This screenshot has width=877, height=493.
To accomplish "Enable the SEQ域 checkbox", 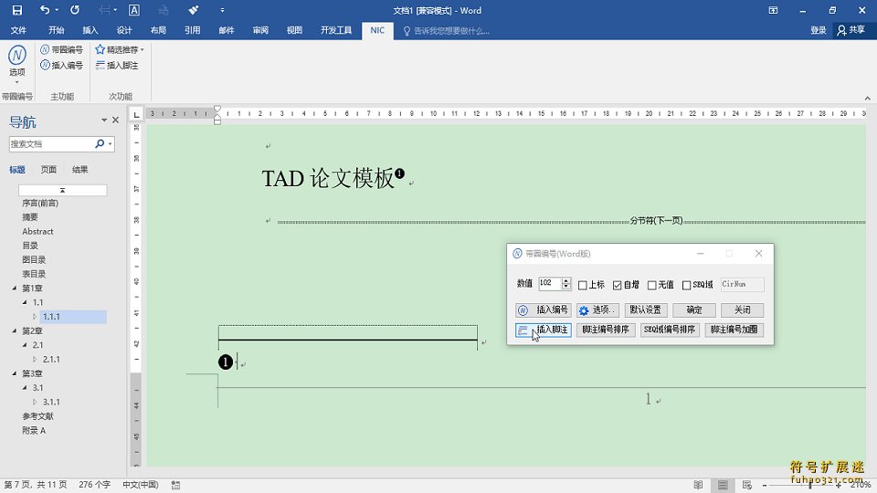I will point(686,285).
